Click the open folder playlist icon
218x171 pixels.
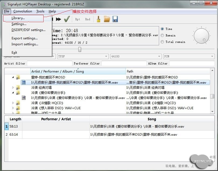[107, 19]
